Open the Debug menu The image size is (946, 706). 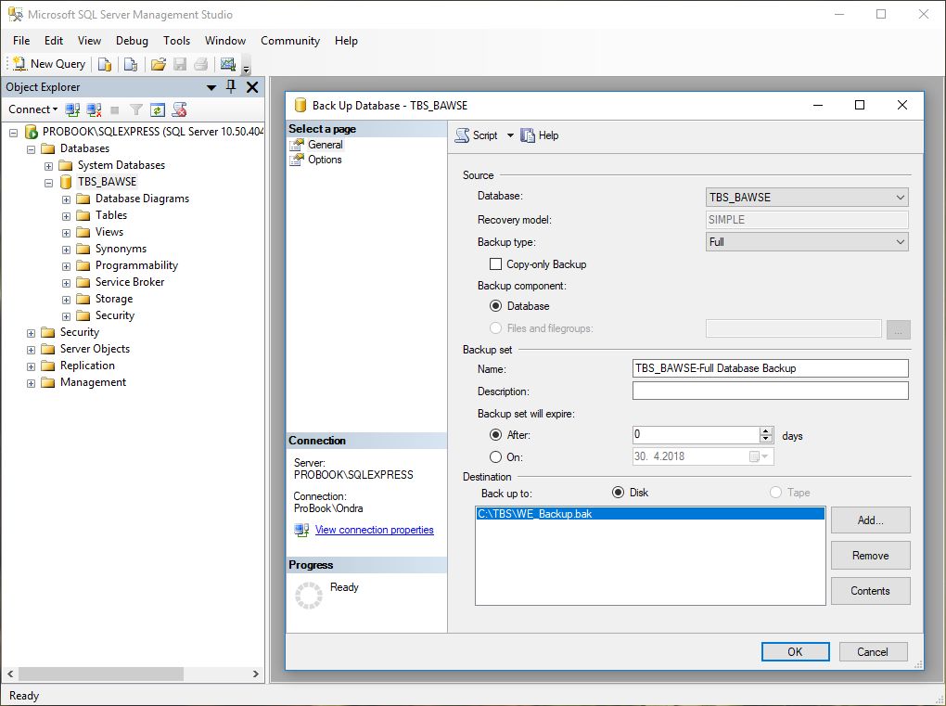132,41
